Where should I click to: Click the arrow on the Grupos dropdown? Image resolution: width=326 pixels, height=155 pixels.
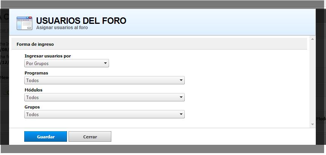181,114
